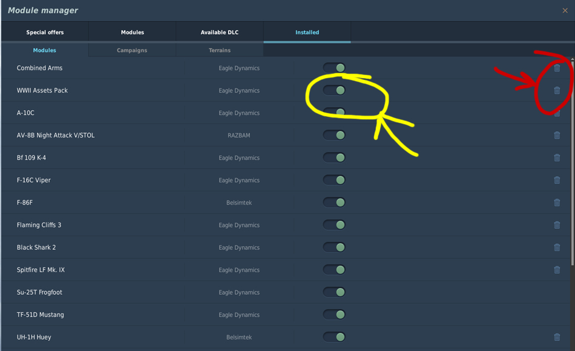The width and height of the screenshot is (575, 351).
Task: Delete the Combined Arms module via trash icon
Action: pos(557,68)
